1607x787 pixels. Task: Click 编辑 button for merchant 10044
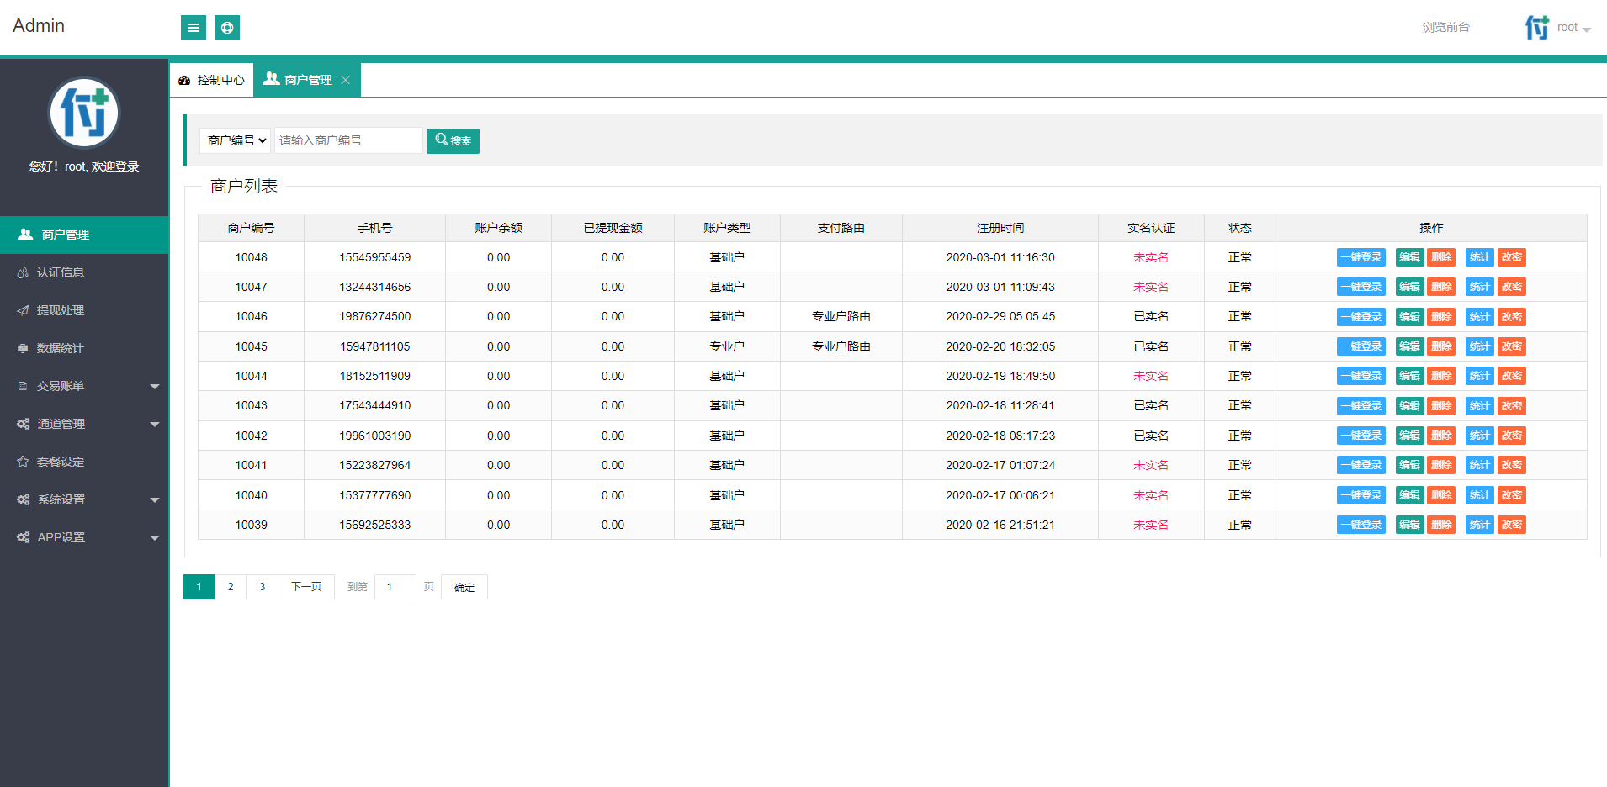(x=1409, y=376)
